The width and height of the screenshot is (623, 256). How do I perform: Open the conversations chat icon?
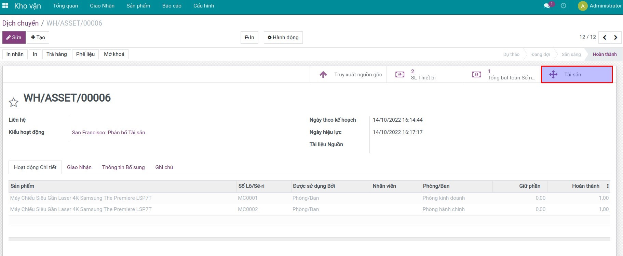(547, 6)
